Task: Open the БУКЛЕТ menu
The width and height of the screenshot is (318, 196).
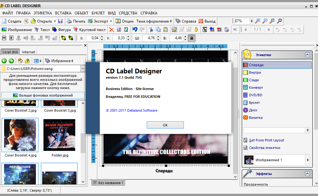Action: point(98,13)
